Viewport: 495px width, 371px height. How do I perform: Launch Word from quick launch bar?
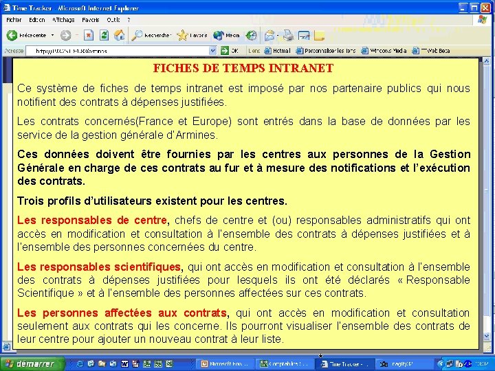pyautogui.click(x=124, y=363)
